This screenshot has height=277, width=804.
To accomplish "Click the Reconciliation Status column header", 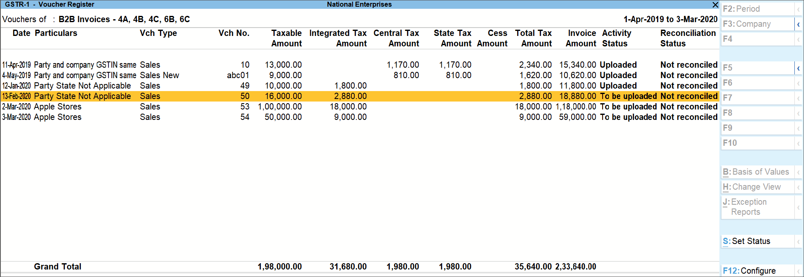I will [688, 38].
